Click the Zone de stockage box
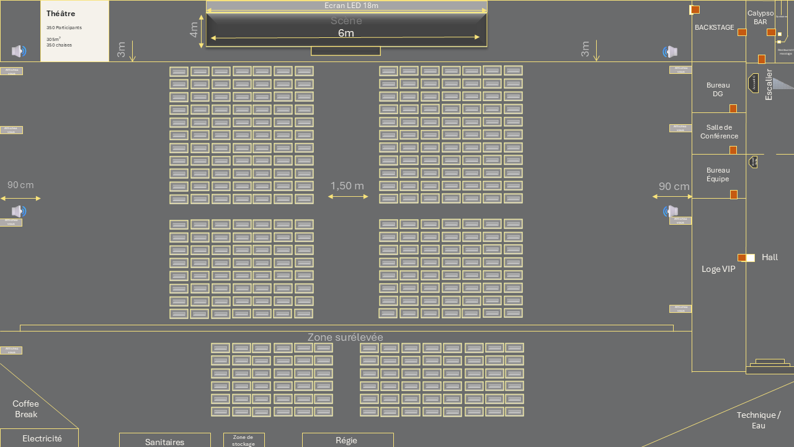The image size is (794, 447). (244, 440)
